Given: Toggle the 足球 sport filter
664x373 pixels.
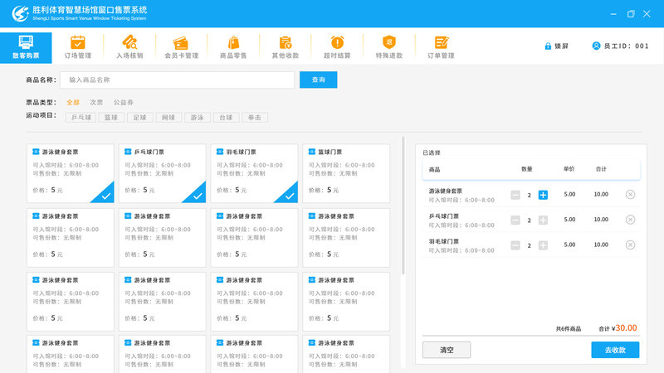Looking at the screenshot, I should coord(139,118).
